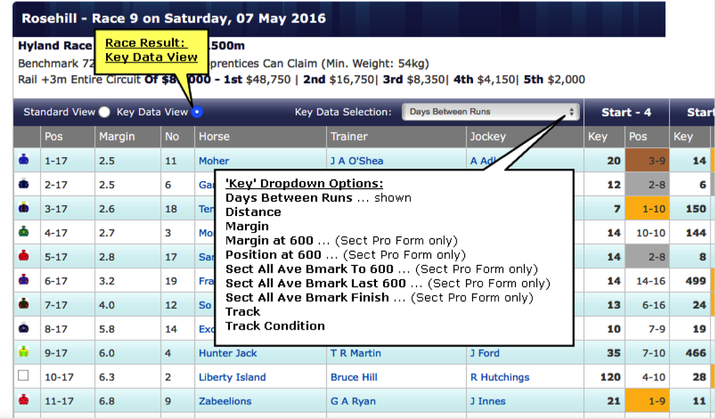The width and height of the screenshot is (715, 419).
Task: Click the Horse column header
Action: click(214, 136)
